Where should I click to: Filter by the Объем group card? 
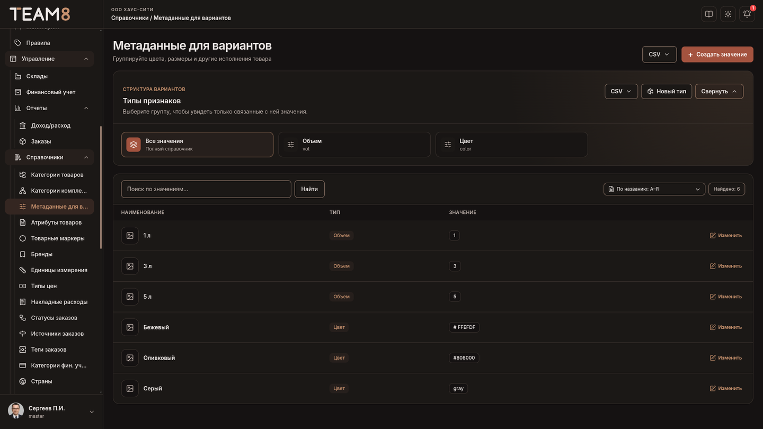[354, 145]
